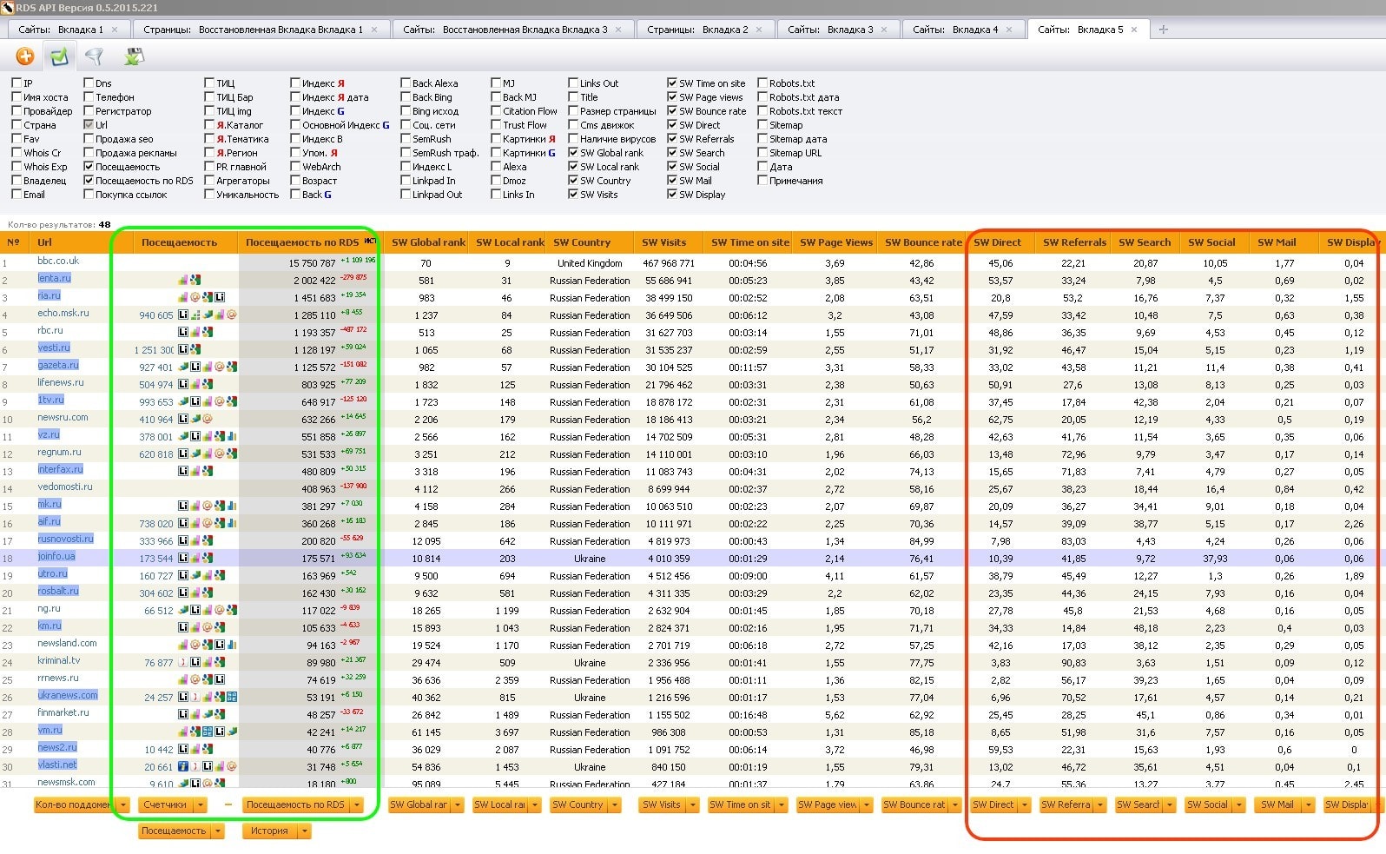
Task: Open the bbc.co.uk link
Action: 58,261
